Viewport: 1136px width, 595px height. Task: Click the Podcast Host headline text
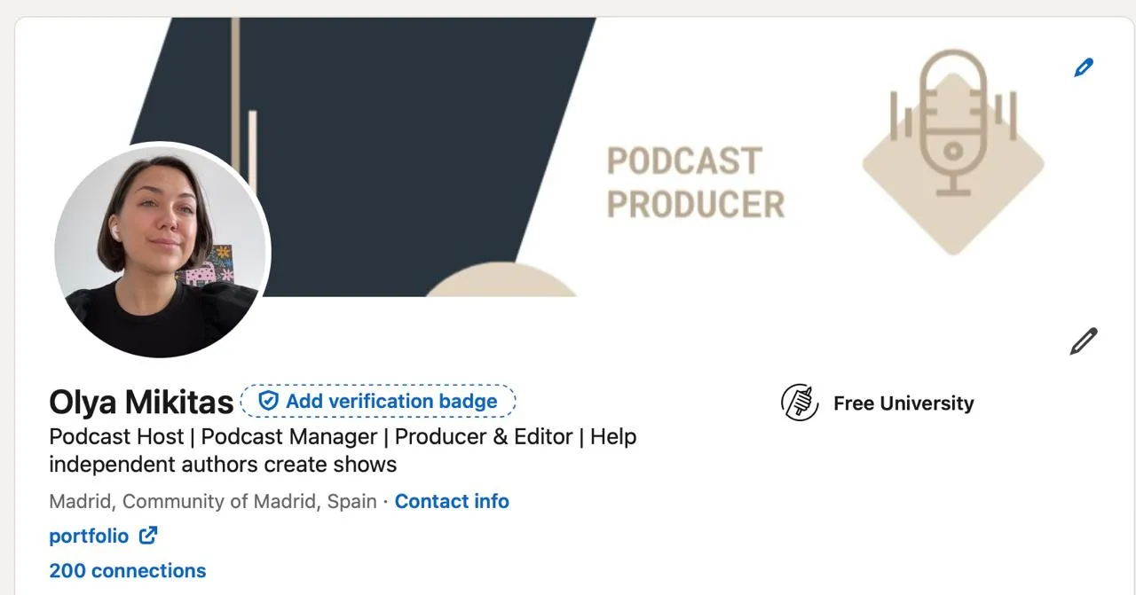pyautogui.click(x=343, y=450)
